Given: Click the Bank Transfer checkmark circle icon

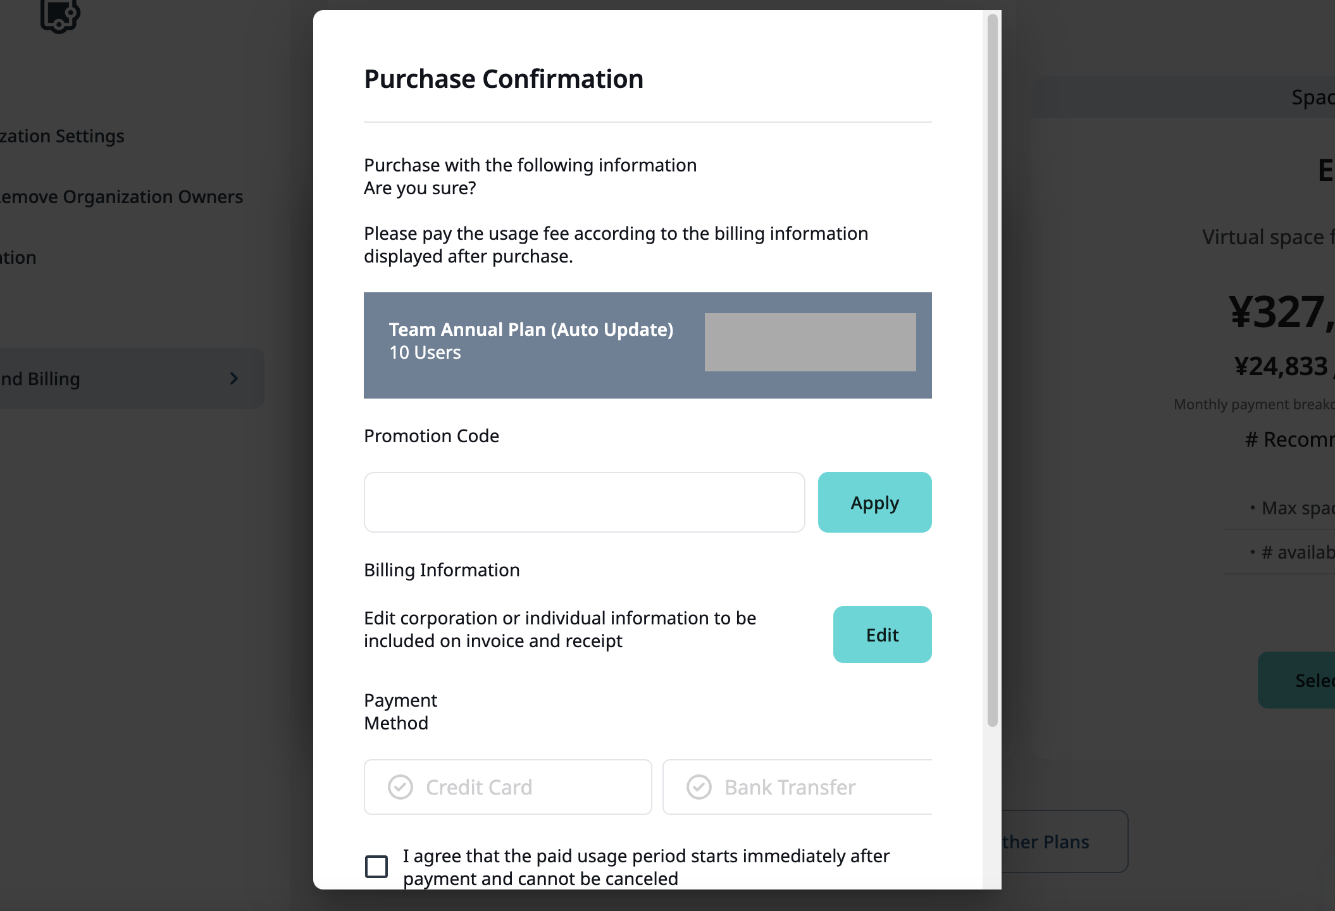Looking at the screenshot, I should [x=699, y=787].
